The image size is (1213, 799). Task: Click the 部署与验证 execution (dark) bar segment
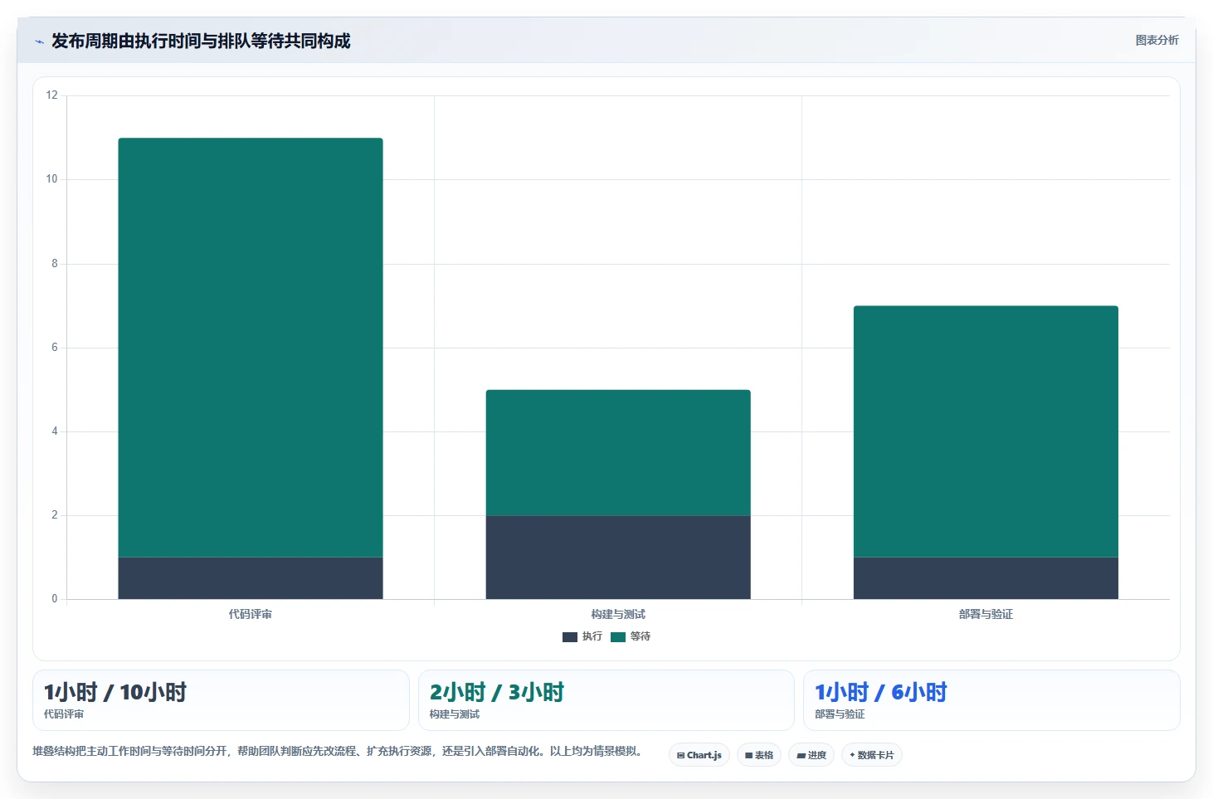(x=986, y=577)
